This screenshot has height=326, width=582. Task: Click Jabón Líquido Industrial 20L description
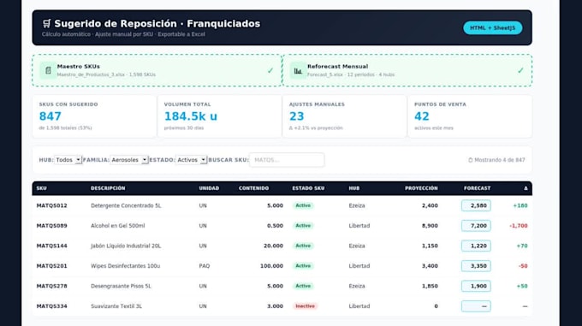[x=126, y=246]
